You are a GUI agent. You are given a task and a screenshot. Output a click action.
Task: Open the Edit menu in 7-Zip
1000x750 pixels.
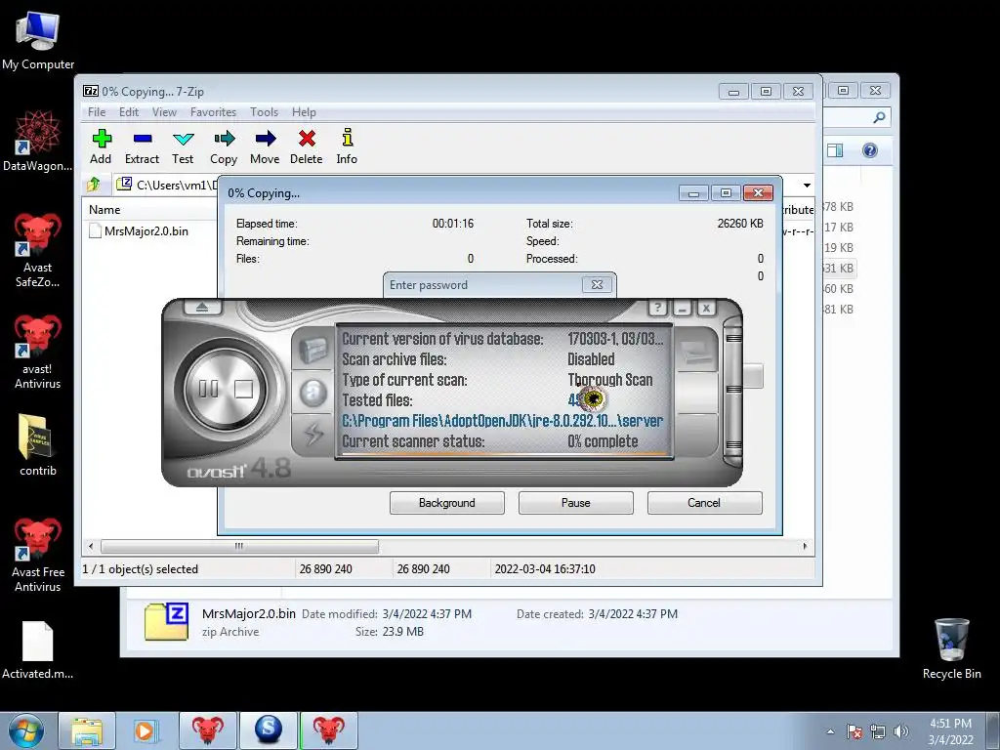click(x=129, y=112)
